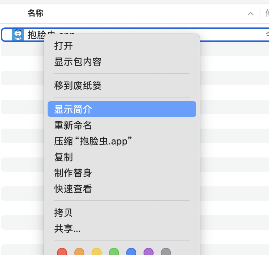This screenshot has height=255, width=269.
Task: Move app to trash via 移到废纸篓
Action: (78, 86)
